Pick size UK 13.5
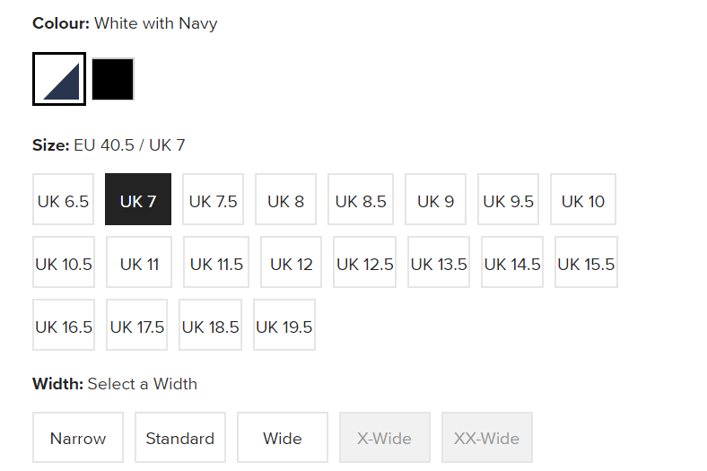 point(439,262)
